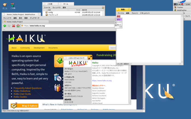Click the star icon on Home browser tab
The height and width of the screenshot is (119, 191).
tap(5, 22)
